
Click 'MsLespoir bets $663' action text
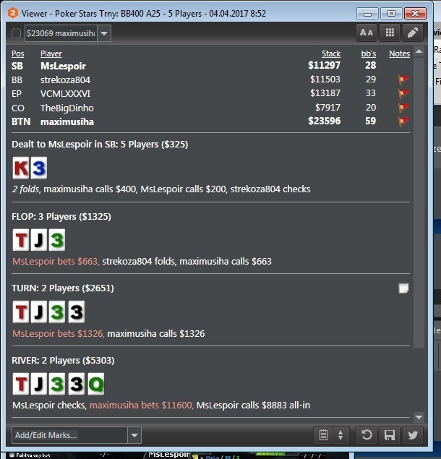pos(55,261)
